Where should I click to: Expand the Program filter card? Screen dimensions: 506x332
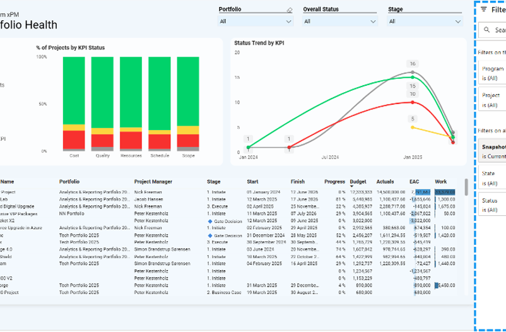(x=493, y=73)
